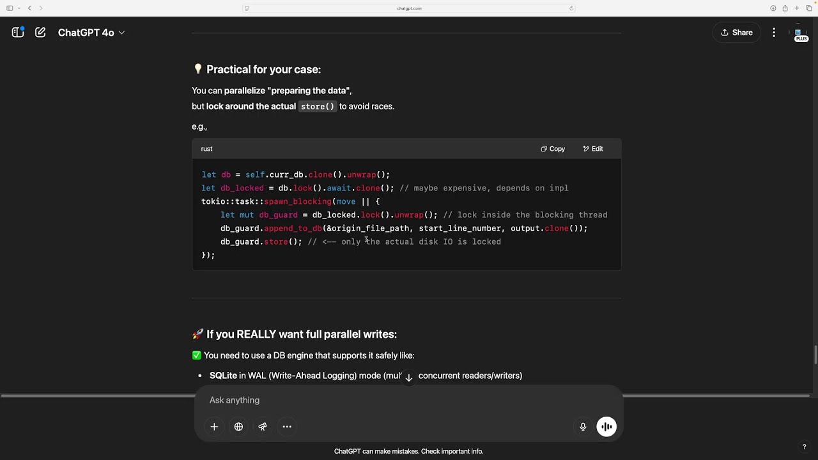Click 'If you REALLY want full parallel writes:' heading
The image size is (818, 460).
pyautogui.click(x=302, y=334)
